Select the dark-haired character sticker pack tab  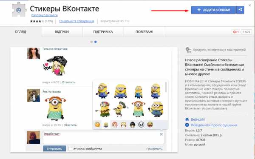pyautogui.click(x=133, y=125)
